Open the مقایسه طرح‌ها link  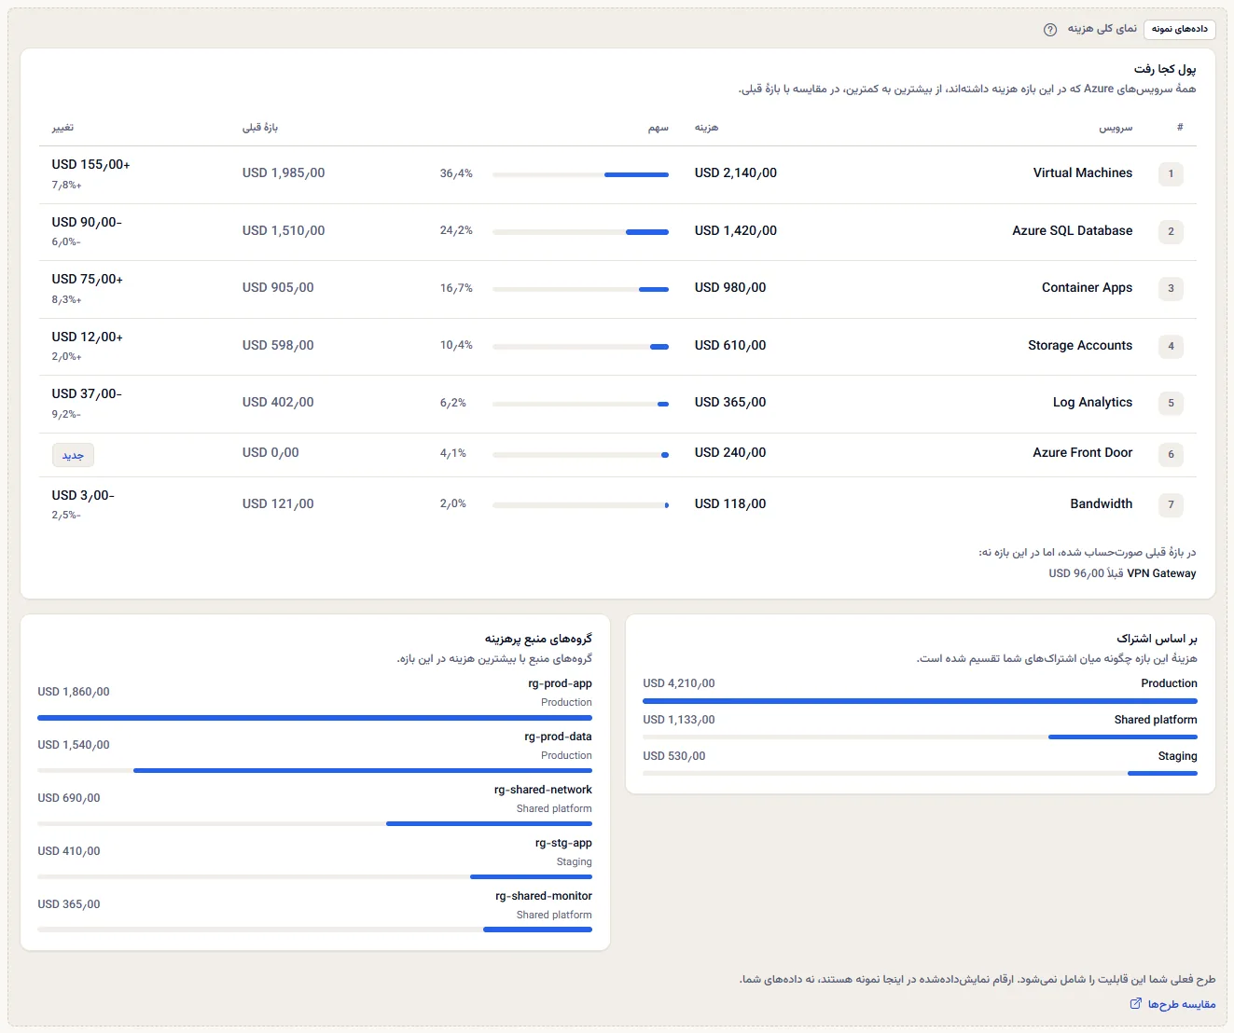1172,1004
